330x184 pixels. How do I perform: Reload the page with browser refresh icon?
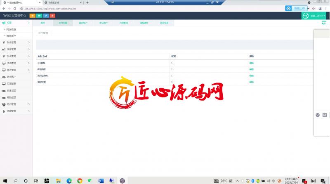pos(15,9)
